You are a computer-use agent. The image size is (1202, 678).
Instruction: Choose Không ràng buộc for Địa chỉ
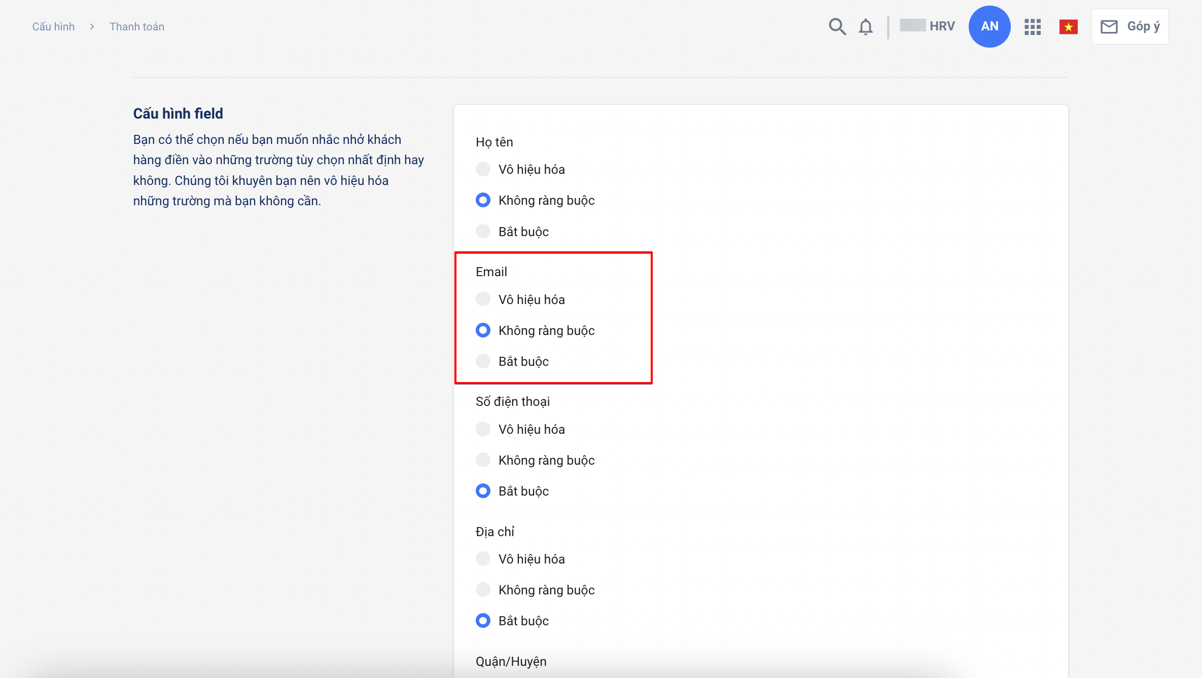[483, 590]
